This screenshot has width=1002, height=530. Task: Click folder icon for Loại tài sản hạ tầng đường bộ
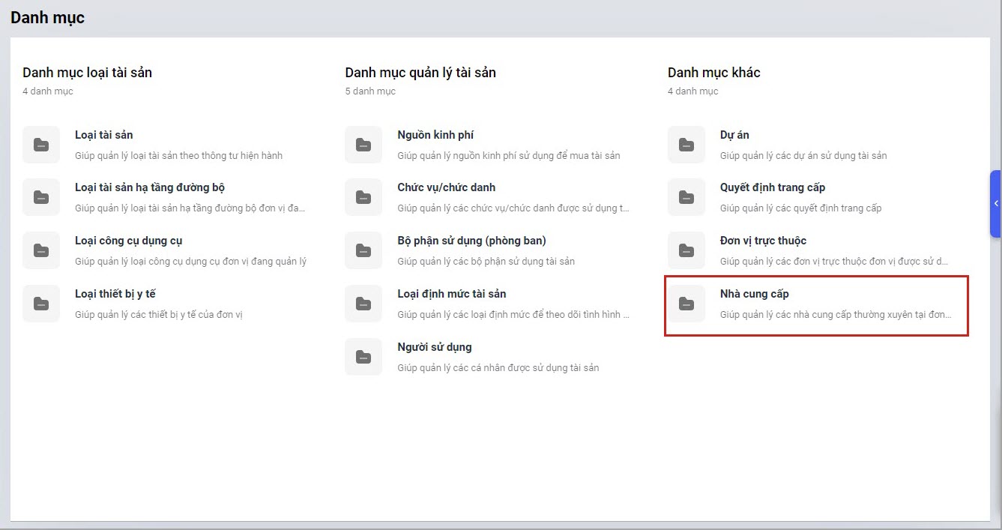coord(41,197)
